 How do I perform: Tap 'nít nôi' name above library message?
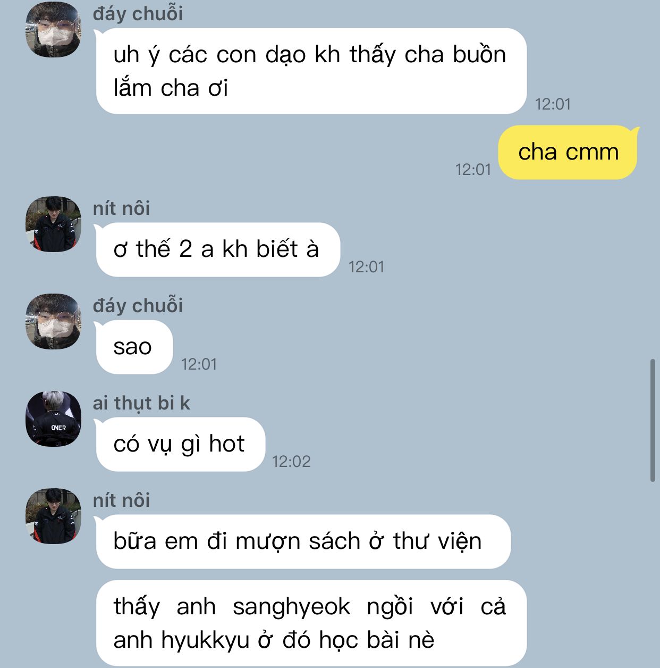coord(121,500)
